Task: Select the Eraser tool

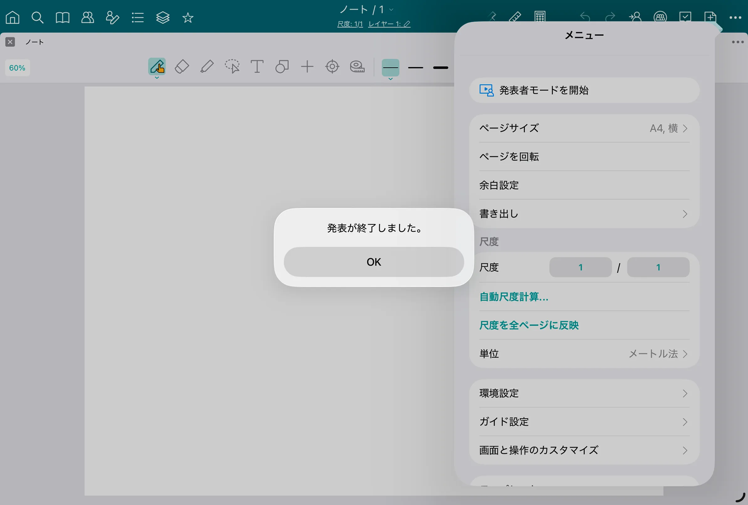Action: pyautogui.click(x=182, y=67)
